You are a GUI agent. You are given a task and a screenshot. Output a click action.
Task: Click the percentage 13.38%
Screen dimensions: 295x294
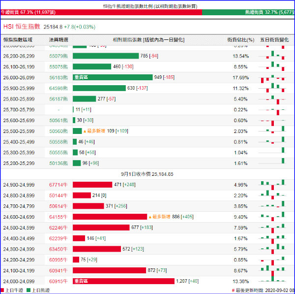tap(240, 281)
